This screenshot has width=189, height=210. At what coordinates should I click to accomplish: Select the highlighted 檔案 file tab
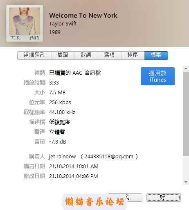pyautogui.click(x=156, y=55)
